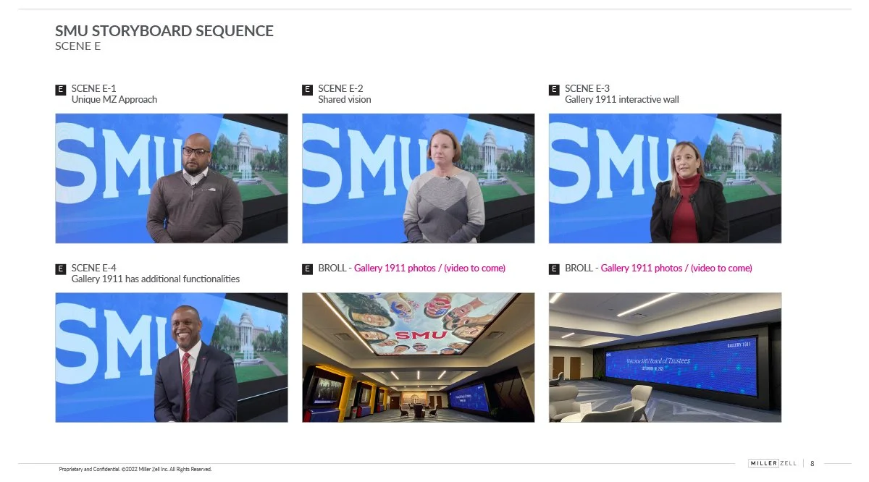Click the 'Gallery 1911 interactive wall' caption
869x482 pixels.
pyautogui.click(x=622, y=100)
